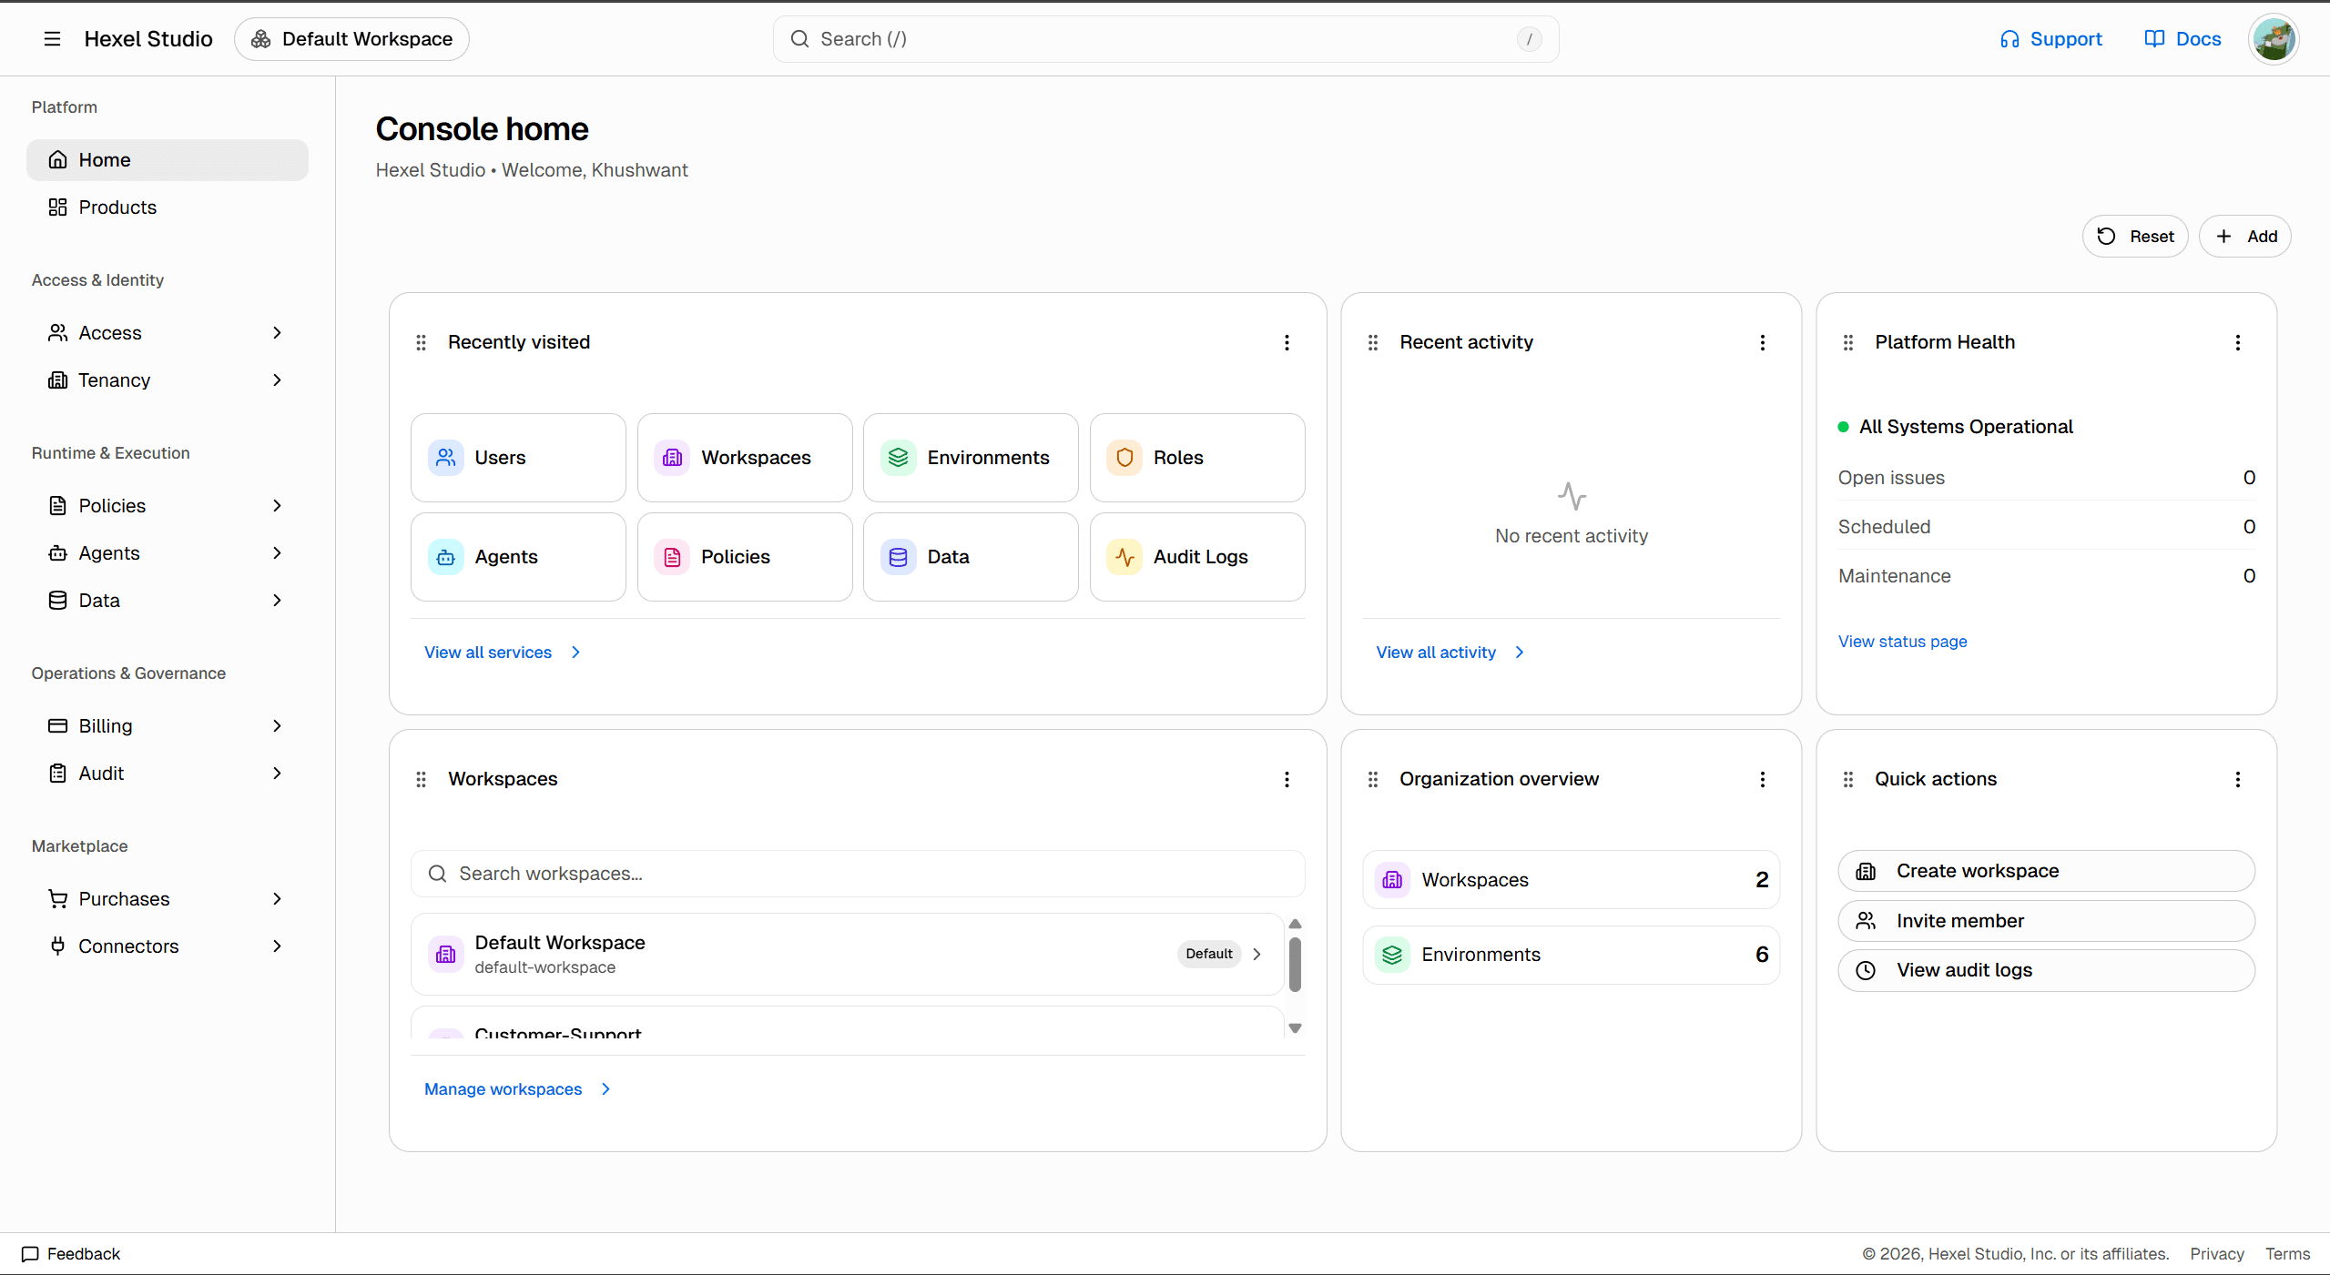This screenshot has height=1275, width=2330.
Task: Open Platform Health widget options menu
Action: [x=2237, y=342]
